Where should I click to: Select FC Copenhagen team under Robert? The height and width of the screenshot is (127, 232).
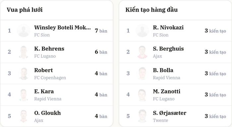tap(50, 78)
